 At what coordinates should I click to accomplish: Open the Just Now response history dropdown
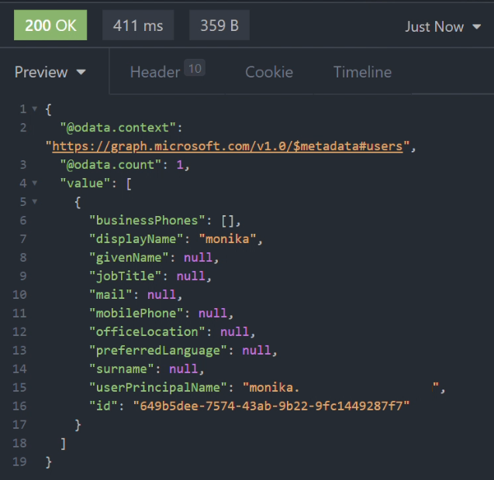(443, 27)
